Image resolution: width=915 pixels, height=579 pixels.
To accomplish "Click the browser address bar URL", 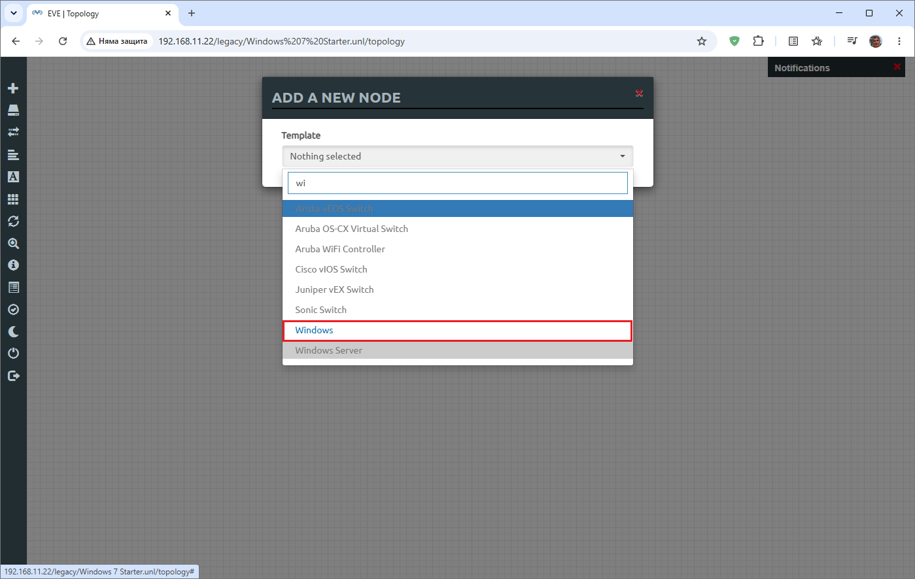I will [282, 41].
